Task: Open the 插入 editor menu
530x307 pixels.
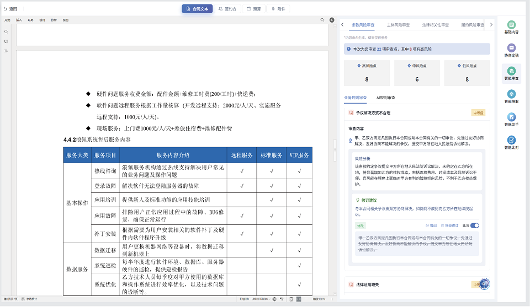Action: pos(19,20)
